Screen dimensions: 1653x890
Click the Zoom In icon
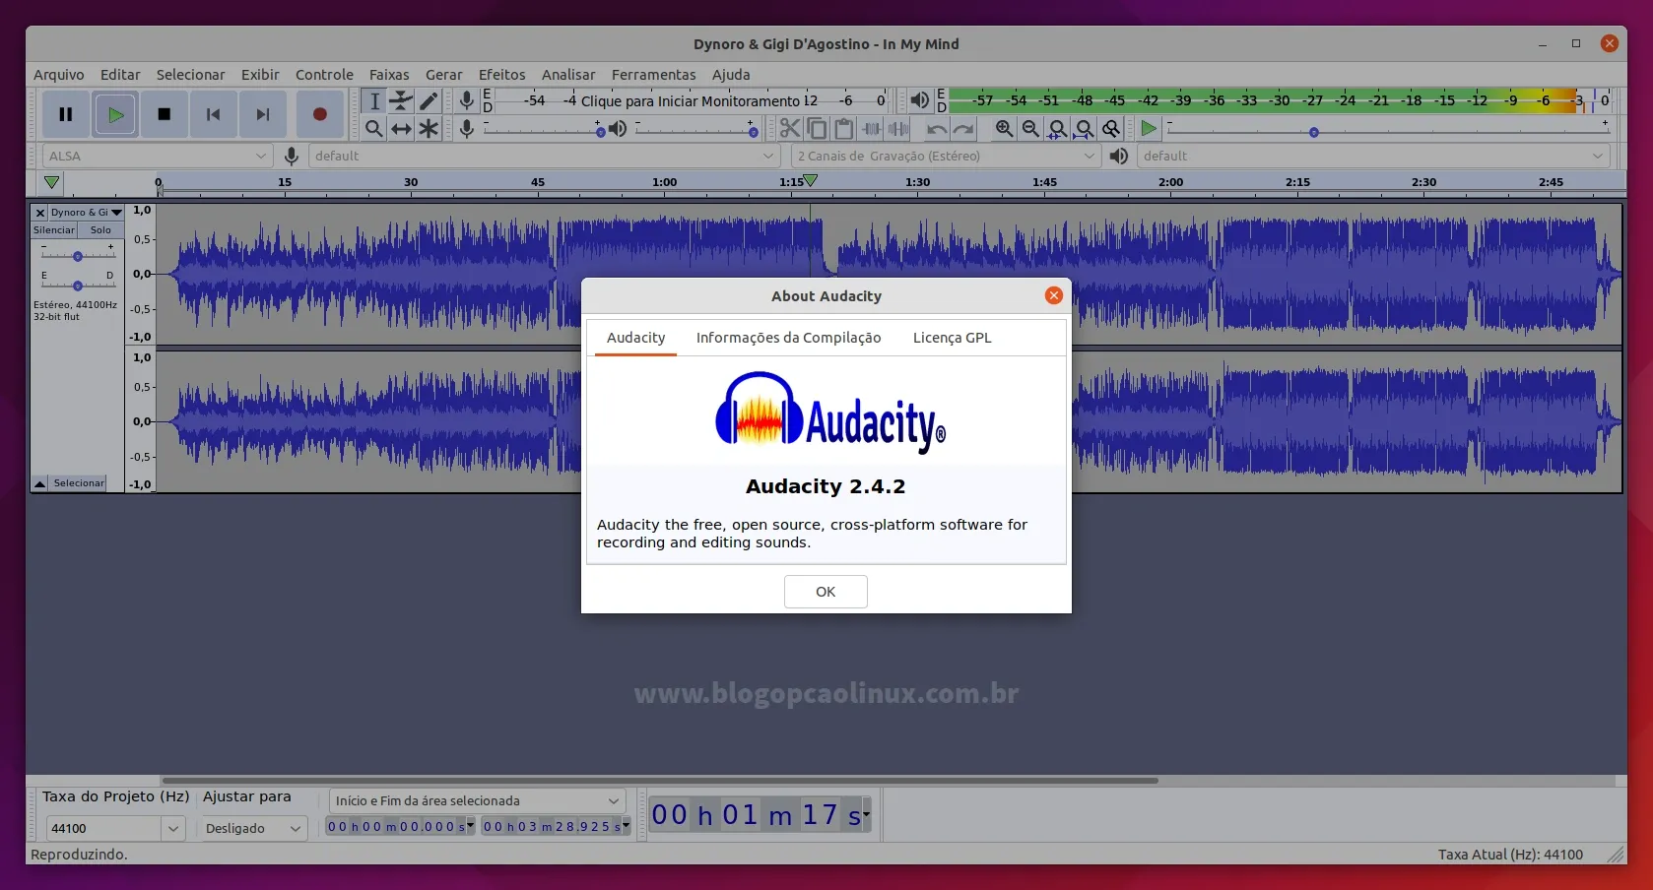click(x=1004, y=128)
